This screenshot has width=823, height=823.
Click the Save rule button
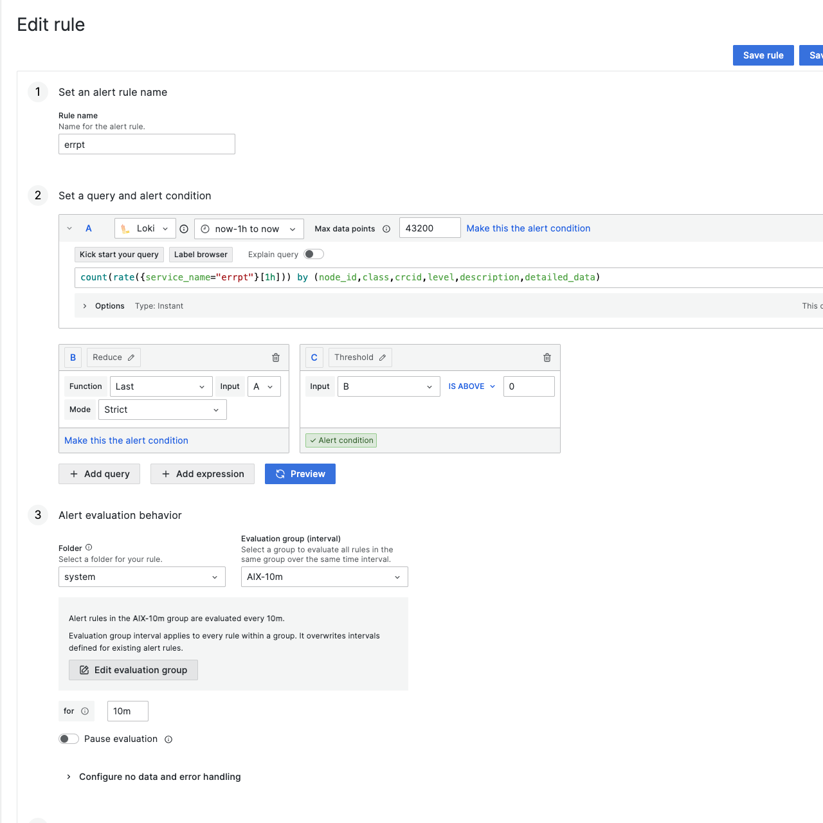tap(763, 55)
